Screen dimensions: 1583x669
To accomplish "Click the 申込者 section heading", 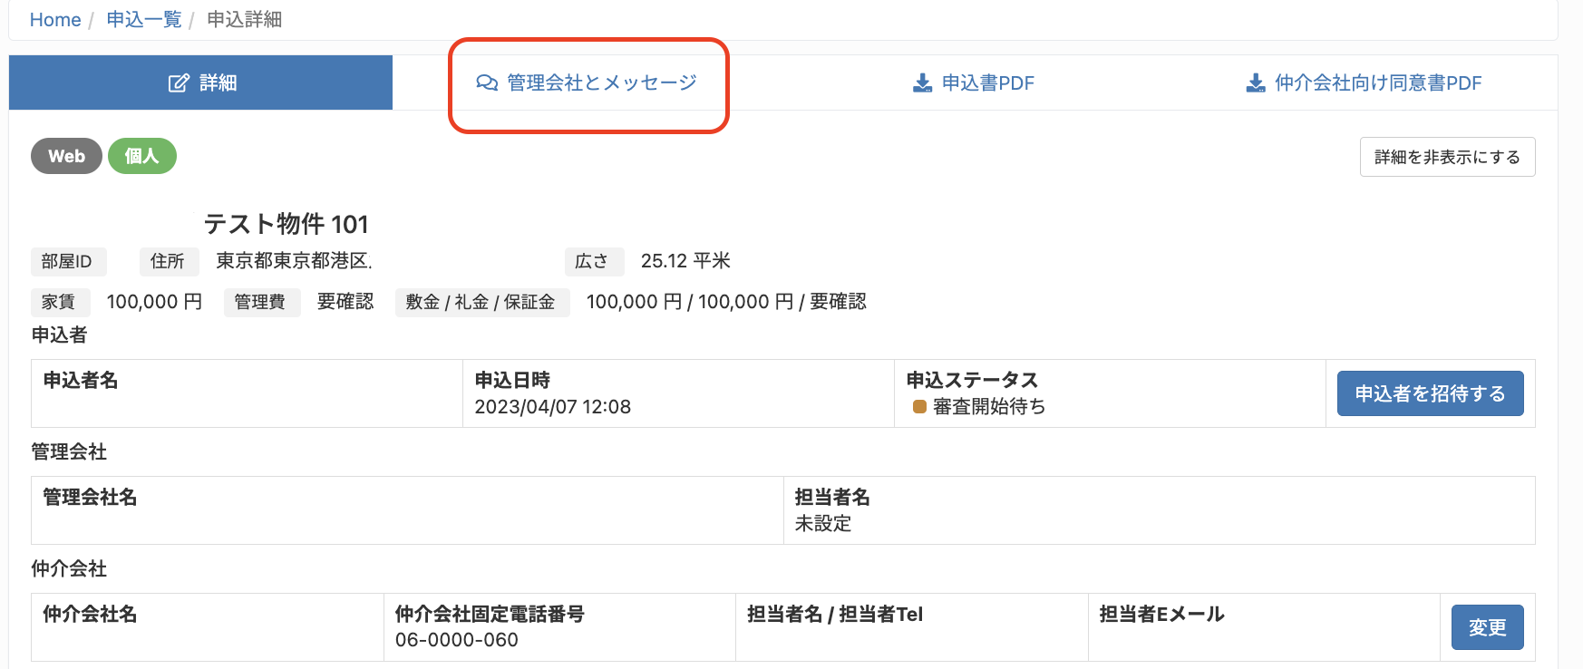I will click(x=59, y=334).
